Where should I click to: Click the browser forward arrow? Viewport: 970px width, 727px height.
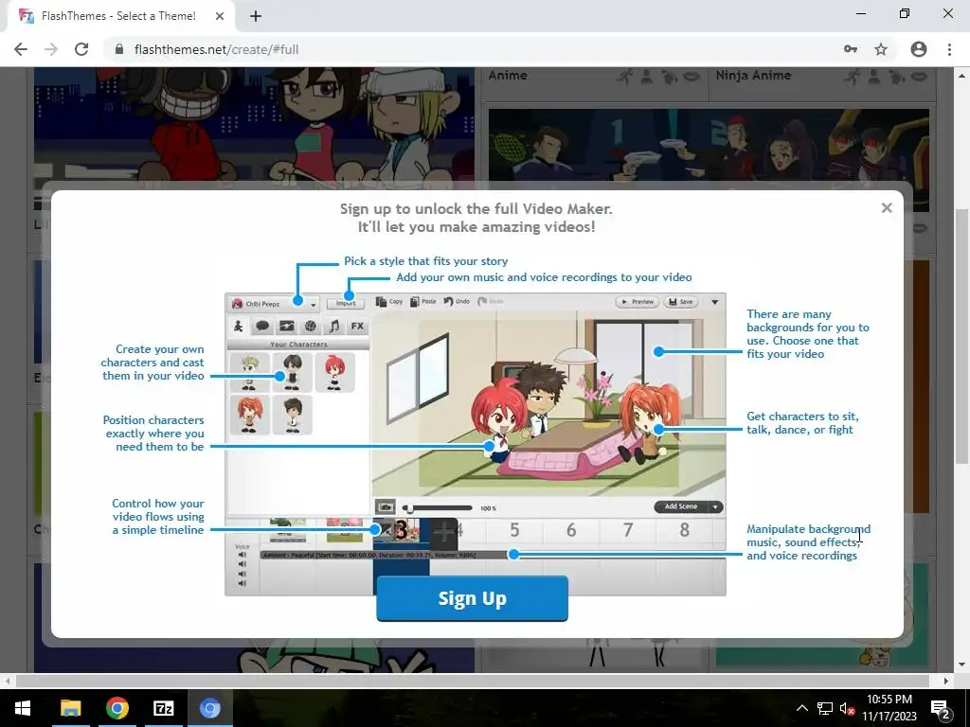[51, 49]
